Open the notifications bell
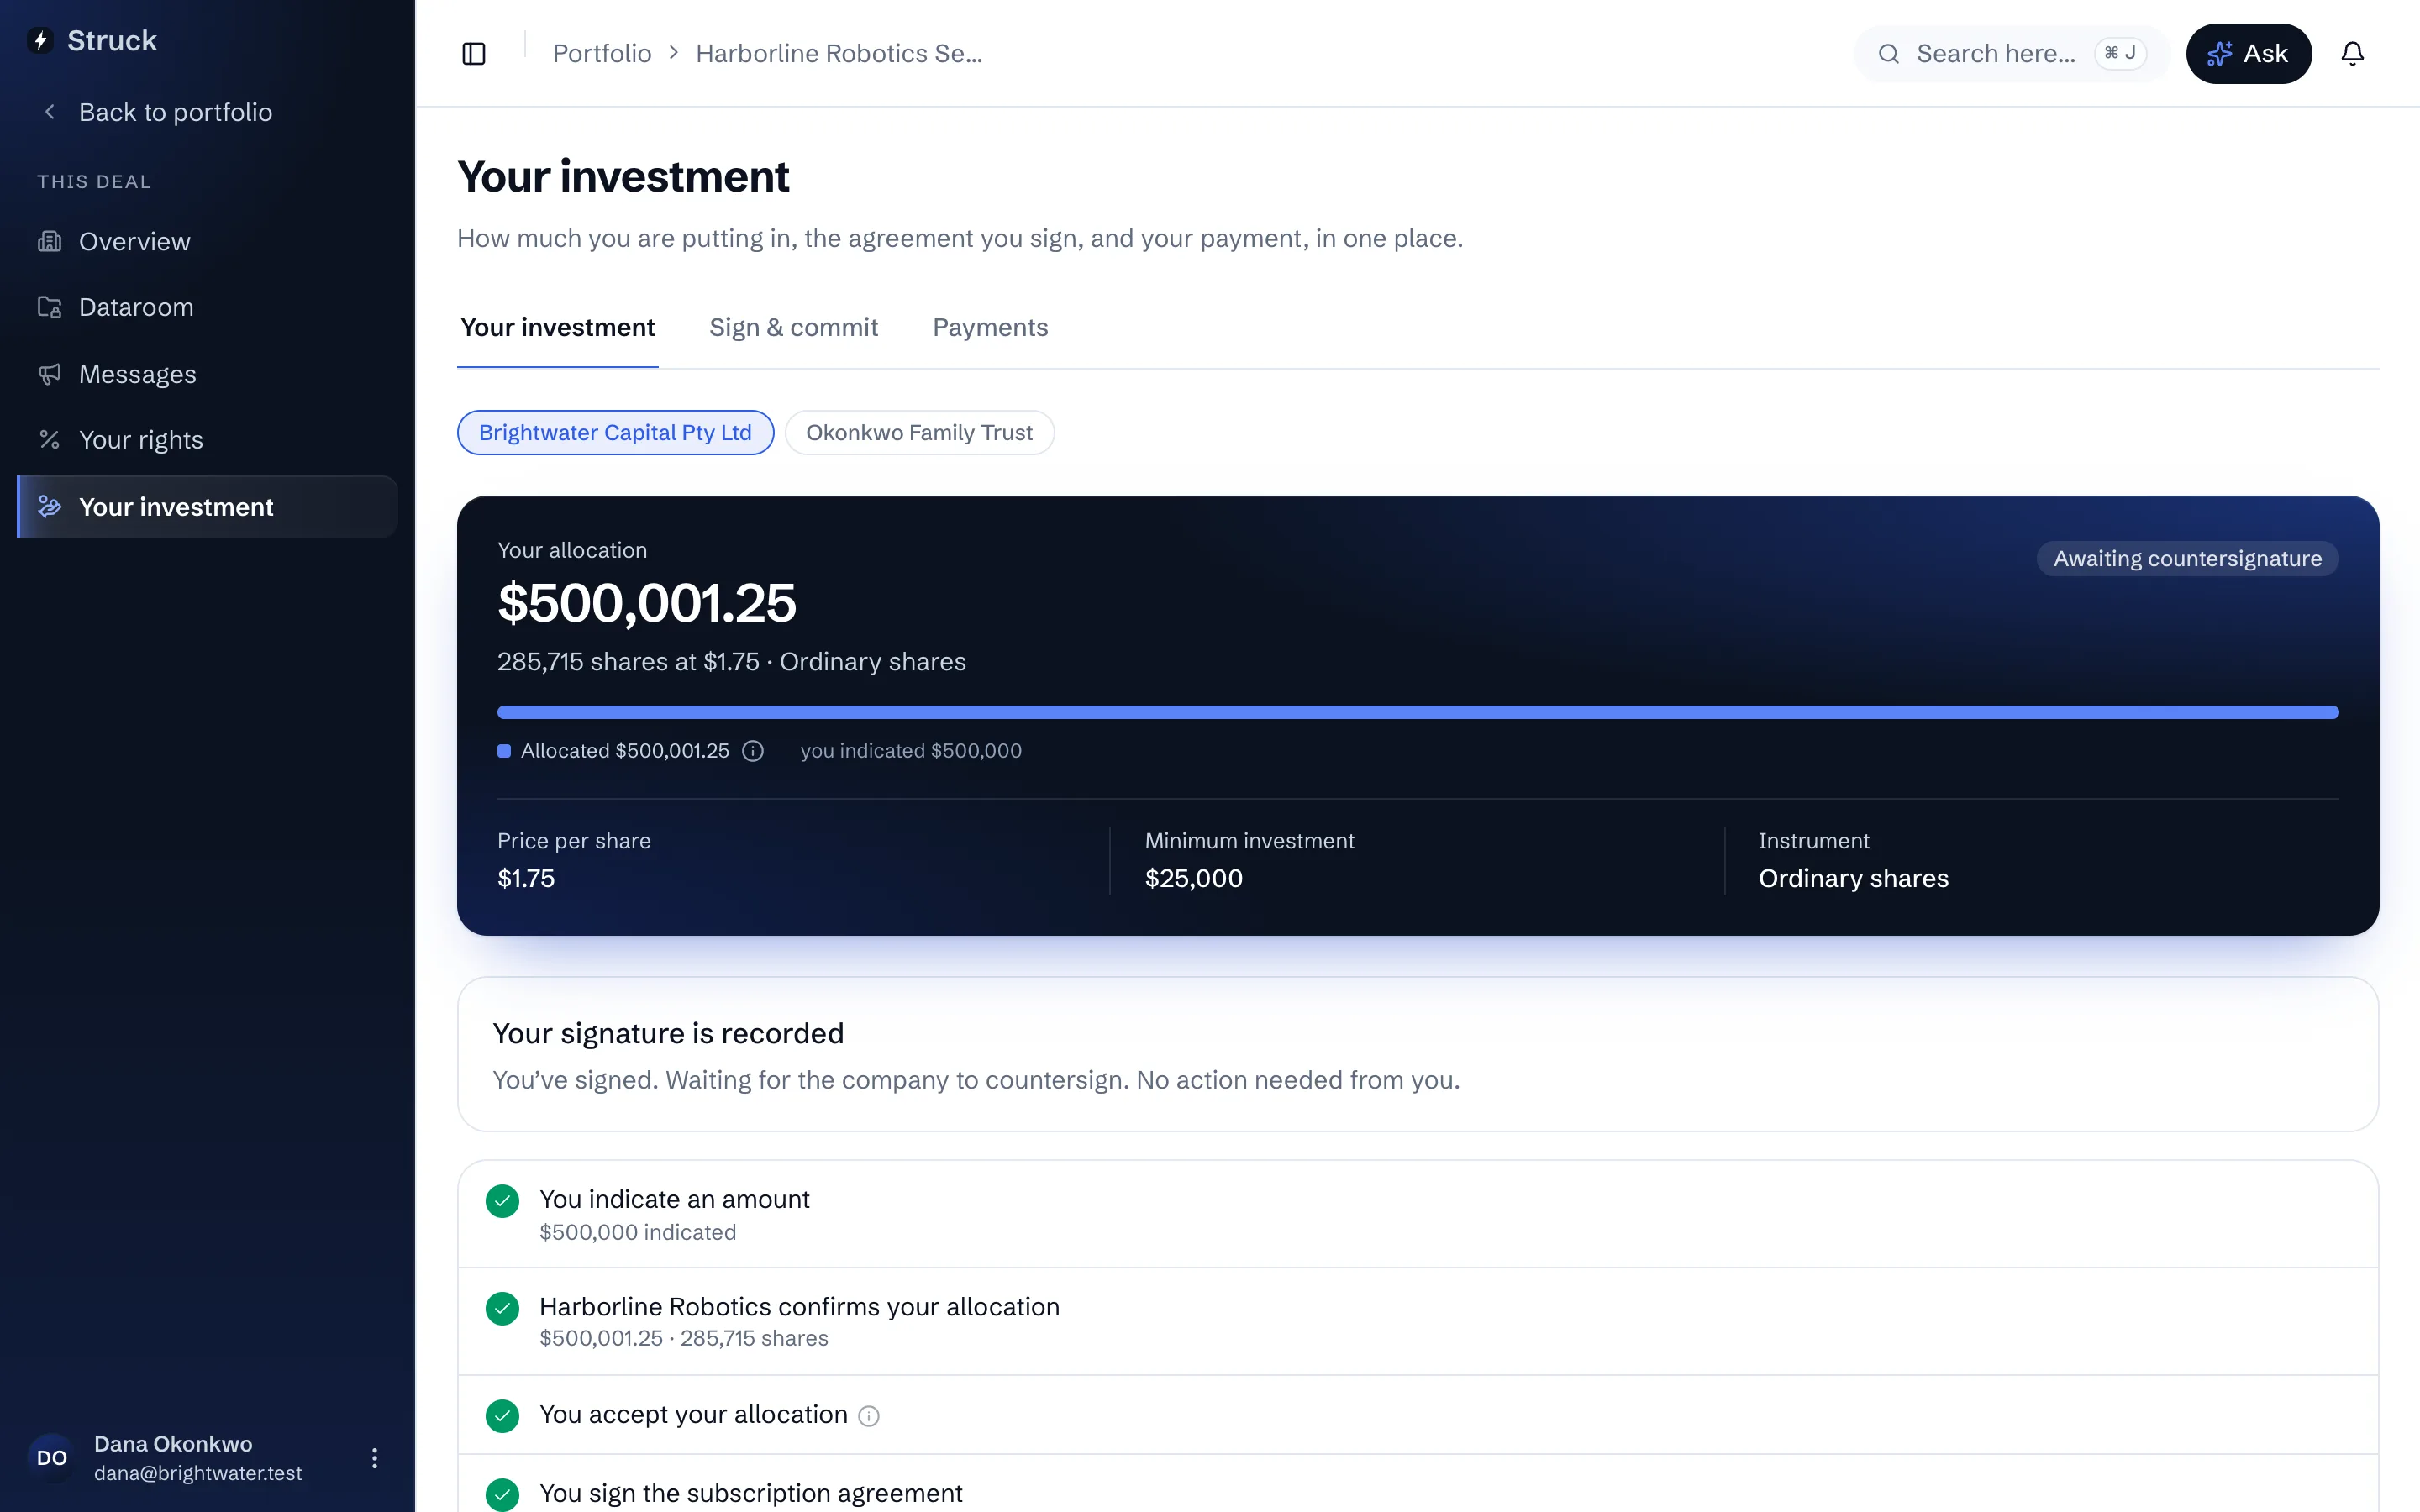Image resolution: width=2420 pixels, height=1512 pixels. (x=2352, y=54)
